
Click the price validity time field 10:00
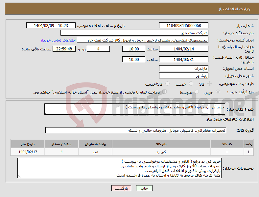pyautogui.click(x=134, y=59)
